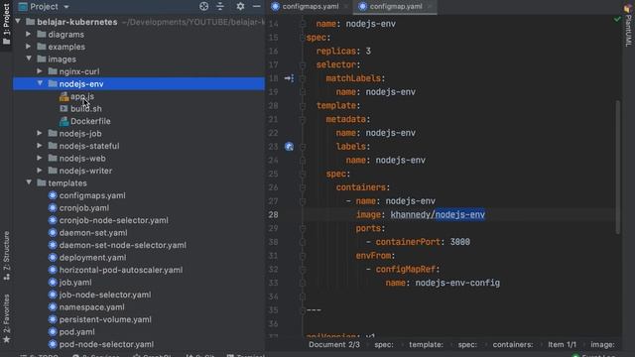Fold the template block at line 20
Image resolution: width=635 pixels, height=357 pixels.
(x=302, y=106)
